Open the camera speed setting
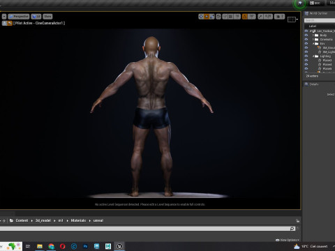This screenshot has height=251, width=335. tap(279, 17)
